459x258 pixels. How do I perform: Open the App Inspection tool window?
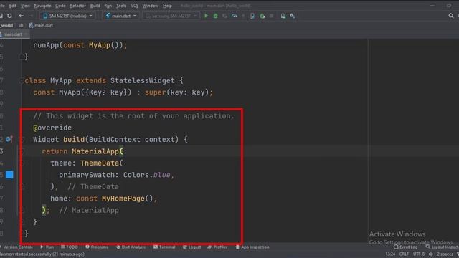[252, 247]
